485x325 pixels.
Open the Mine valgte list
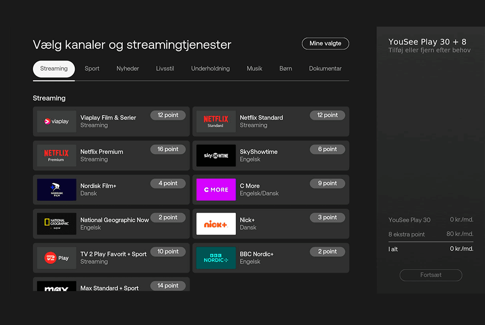(325, 44)
